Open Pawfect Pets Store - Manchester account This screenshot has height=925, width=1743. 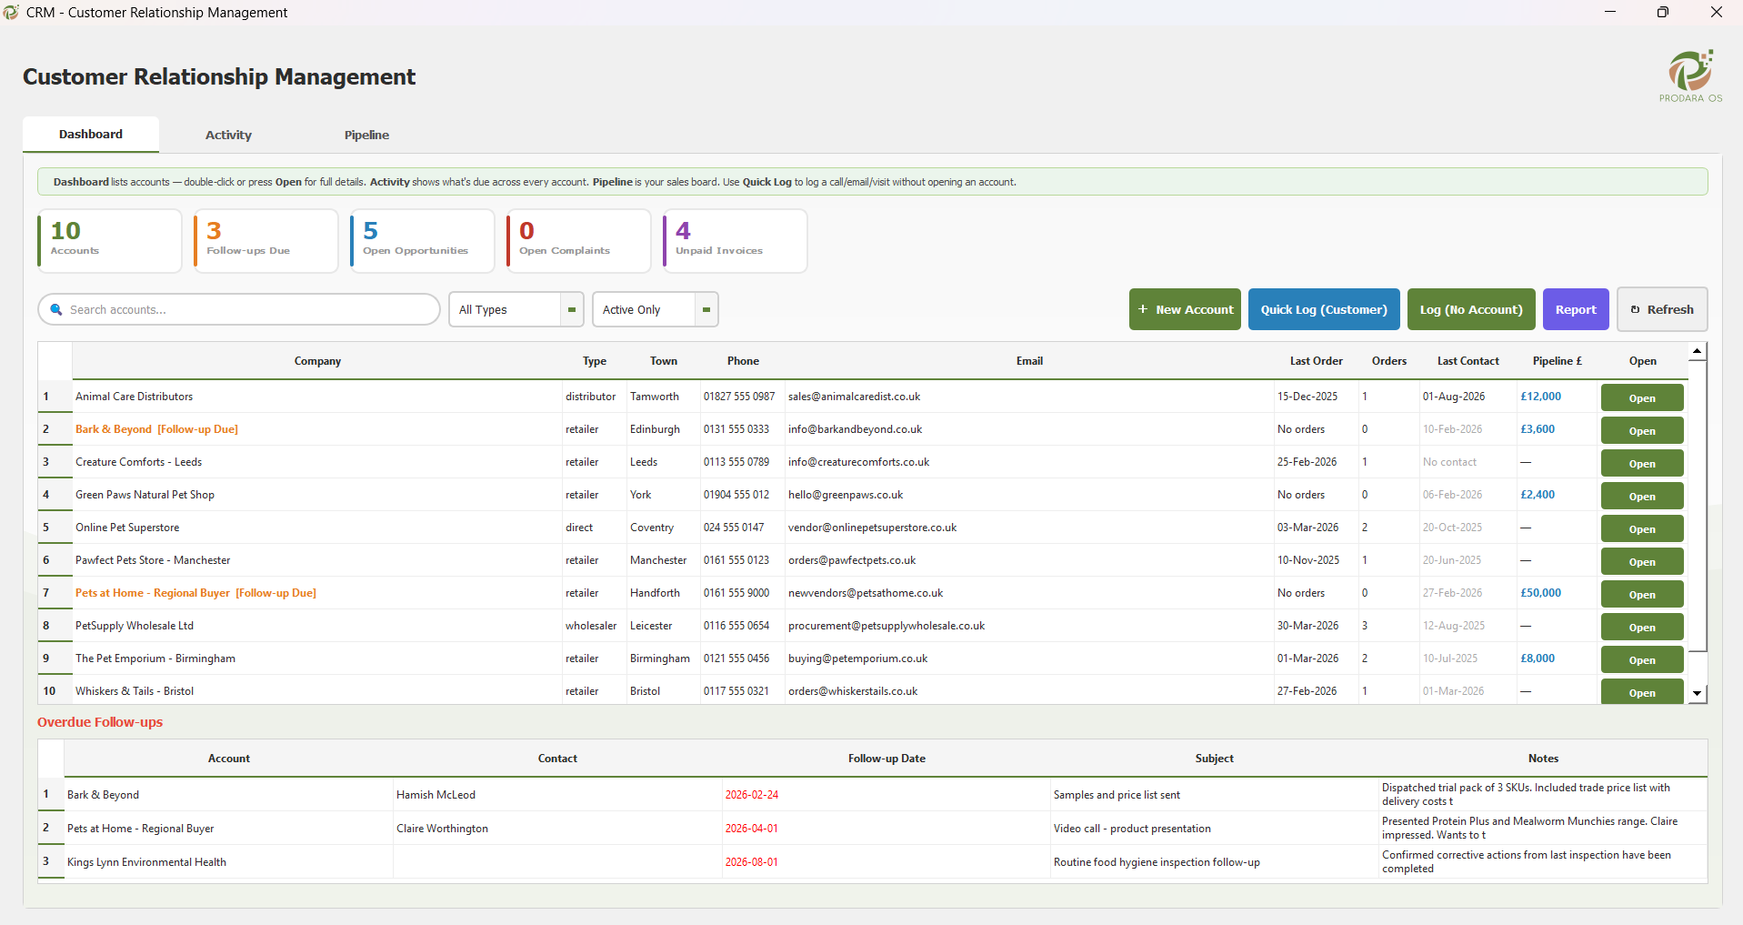click(1642, 561)
